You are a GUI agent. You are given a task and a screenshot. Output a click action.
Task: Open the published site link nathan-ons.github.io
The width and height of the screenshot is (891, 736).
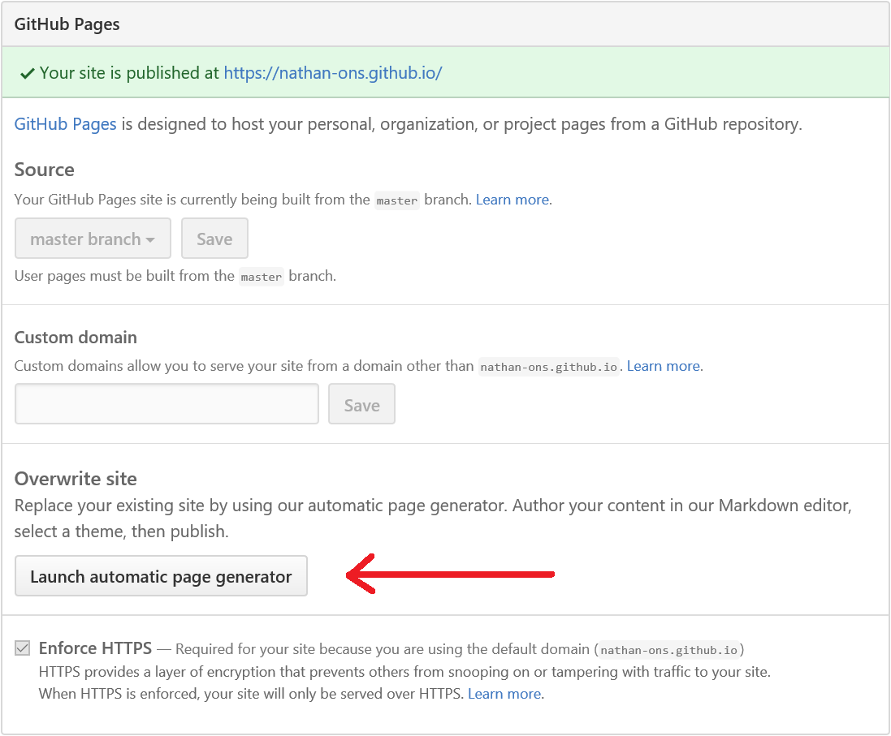click(x=332, y=73)
